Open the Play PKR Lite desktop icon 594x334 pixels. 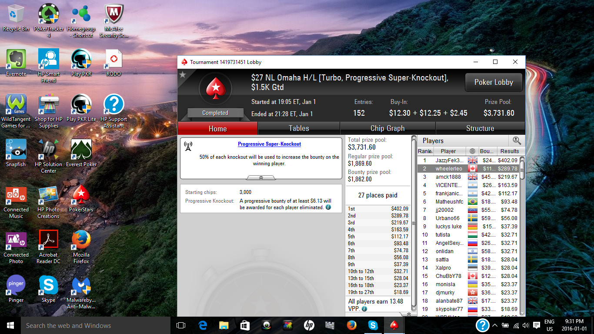coord(81,108)
